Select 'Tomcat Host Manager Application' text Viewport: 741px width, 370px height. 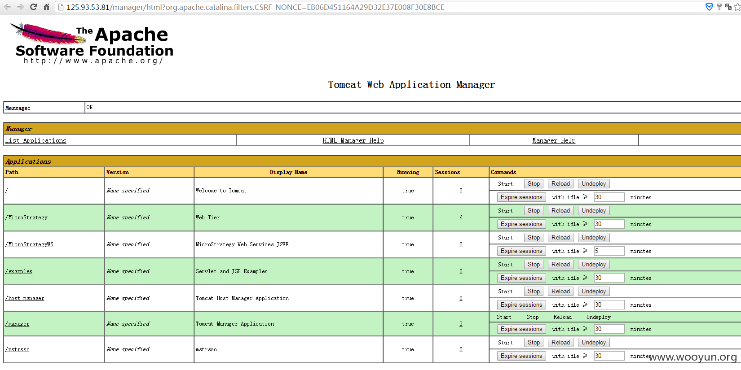[242, 298]
